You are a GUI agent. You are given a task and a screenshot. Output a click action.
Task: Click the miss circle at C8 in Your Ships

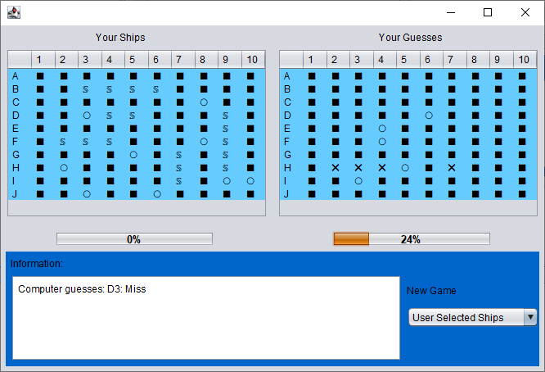pyautogui.click(x=203, y=102)
